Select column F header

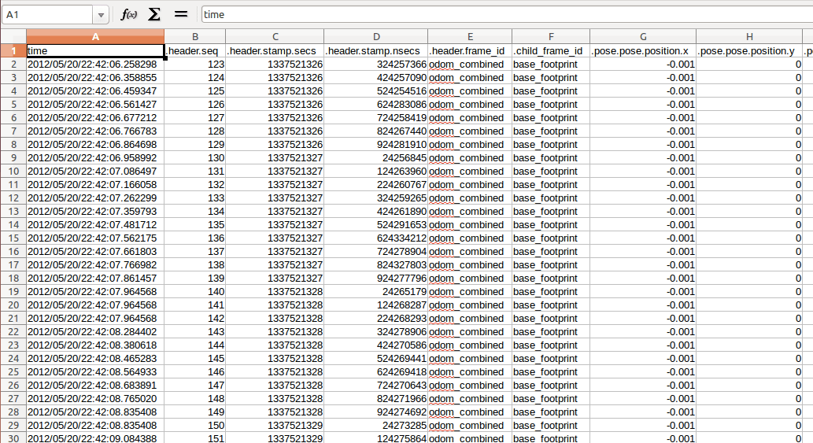551,37
